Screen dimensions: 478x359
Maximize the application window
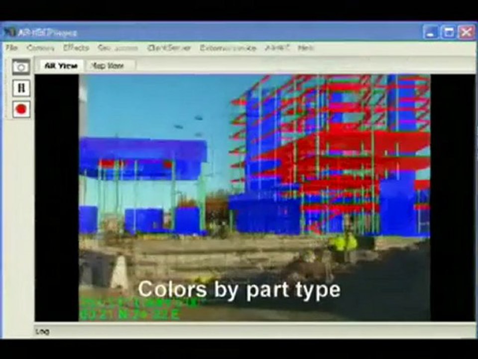pos(449,32)
